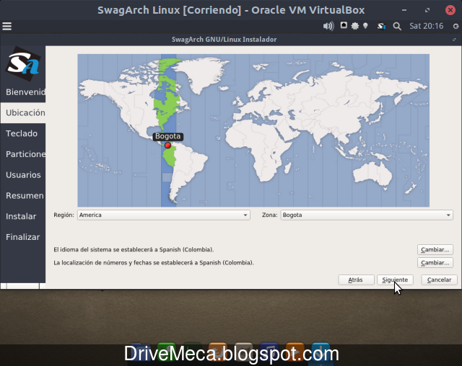Open the Región dropdown showing America
The height and width of the screenshot is (366, 462).
pyautogui.click(x=164, y=215)
